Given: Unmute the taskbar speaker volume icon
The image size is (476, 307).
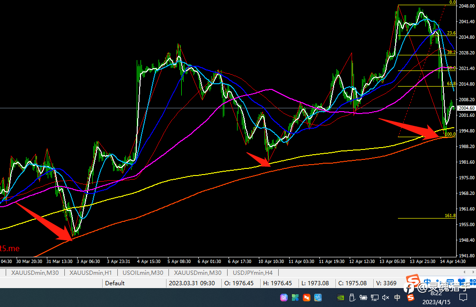Looking at the screenshot, I should coord(386,298).
